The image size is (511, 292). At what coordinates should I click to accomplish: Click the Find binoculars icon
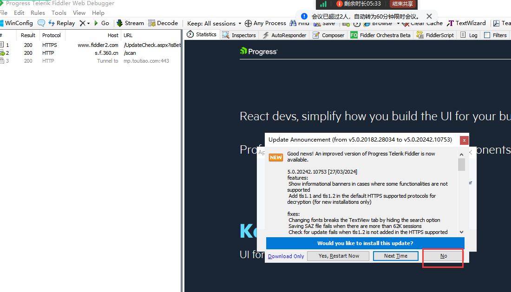[x=293, y=23]
